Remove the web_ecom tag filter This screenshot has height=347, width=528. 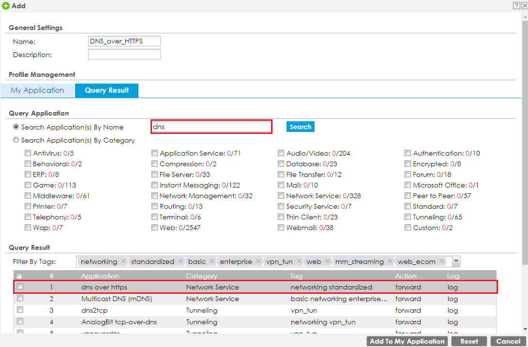pyautogui.click(x=442, y=261)
